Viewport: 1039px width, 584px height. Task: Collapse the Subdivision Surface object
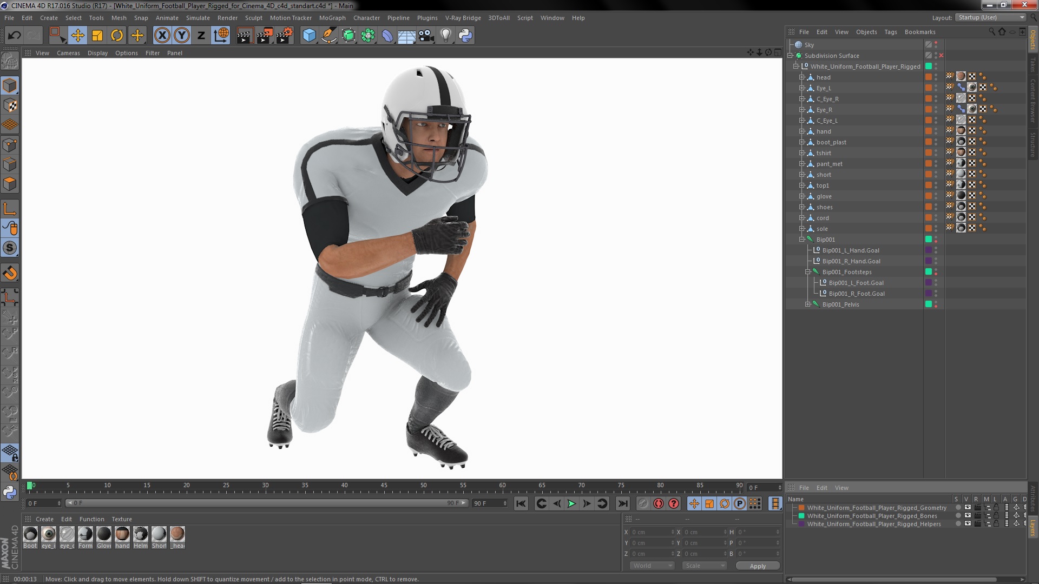(790, 56)
